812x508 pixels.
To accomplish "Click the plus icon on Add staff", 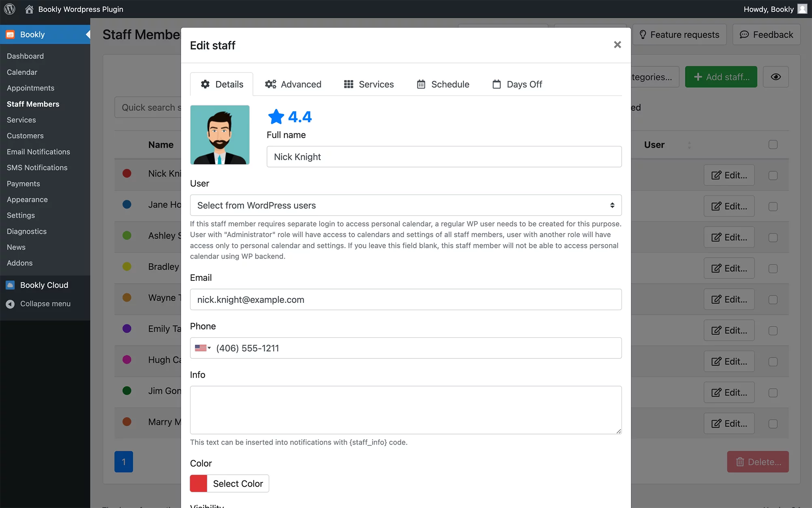I will tap(698, 77).
